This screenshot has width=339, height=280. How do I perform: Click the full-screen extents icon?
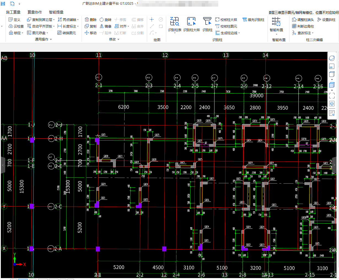click(x=332, y=95)
